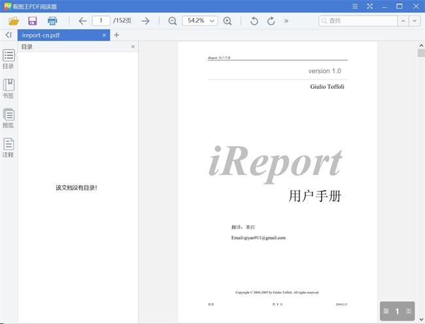Add a new tab with plus button
Screen dimensions: 425x324
(x=116, y=35)
